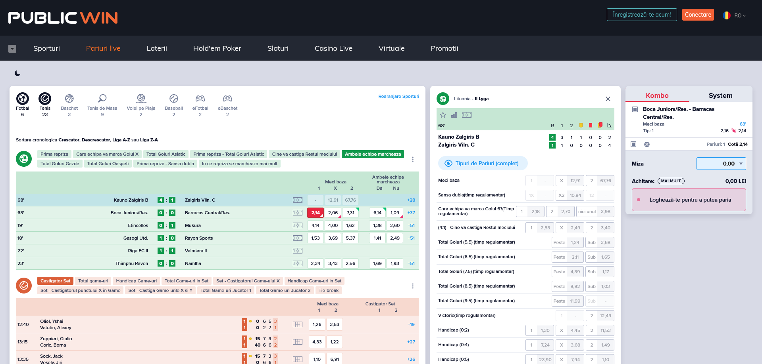Show live pitch view in match header
This screenshot has height=364, width=762.
[467, 115]
